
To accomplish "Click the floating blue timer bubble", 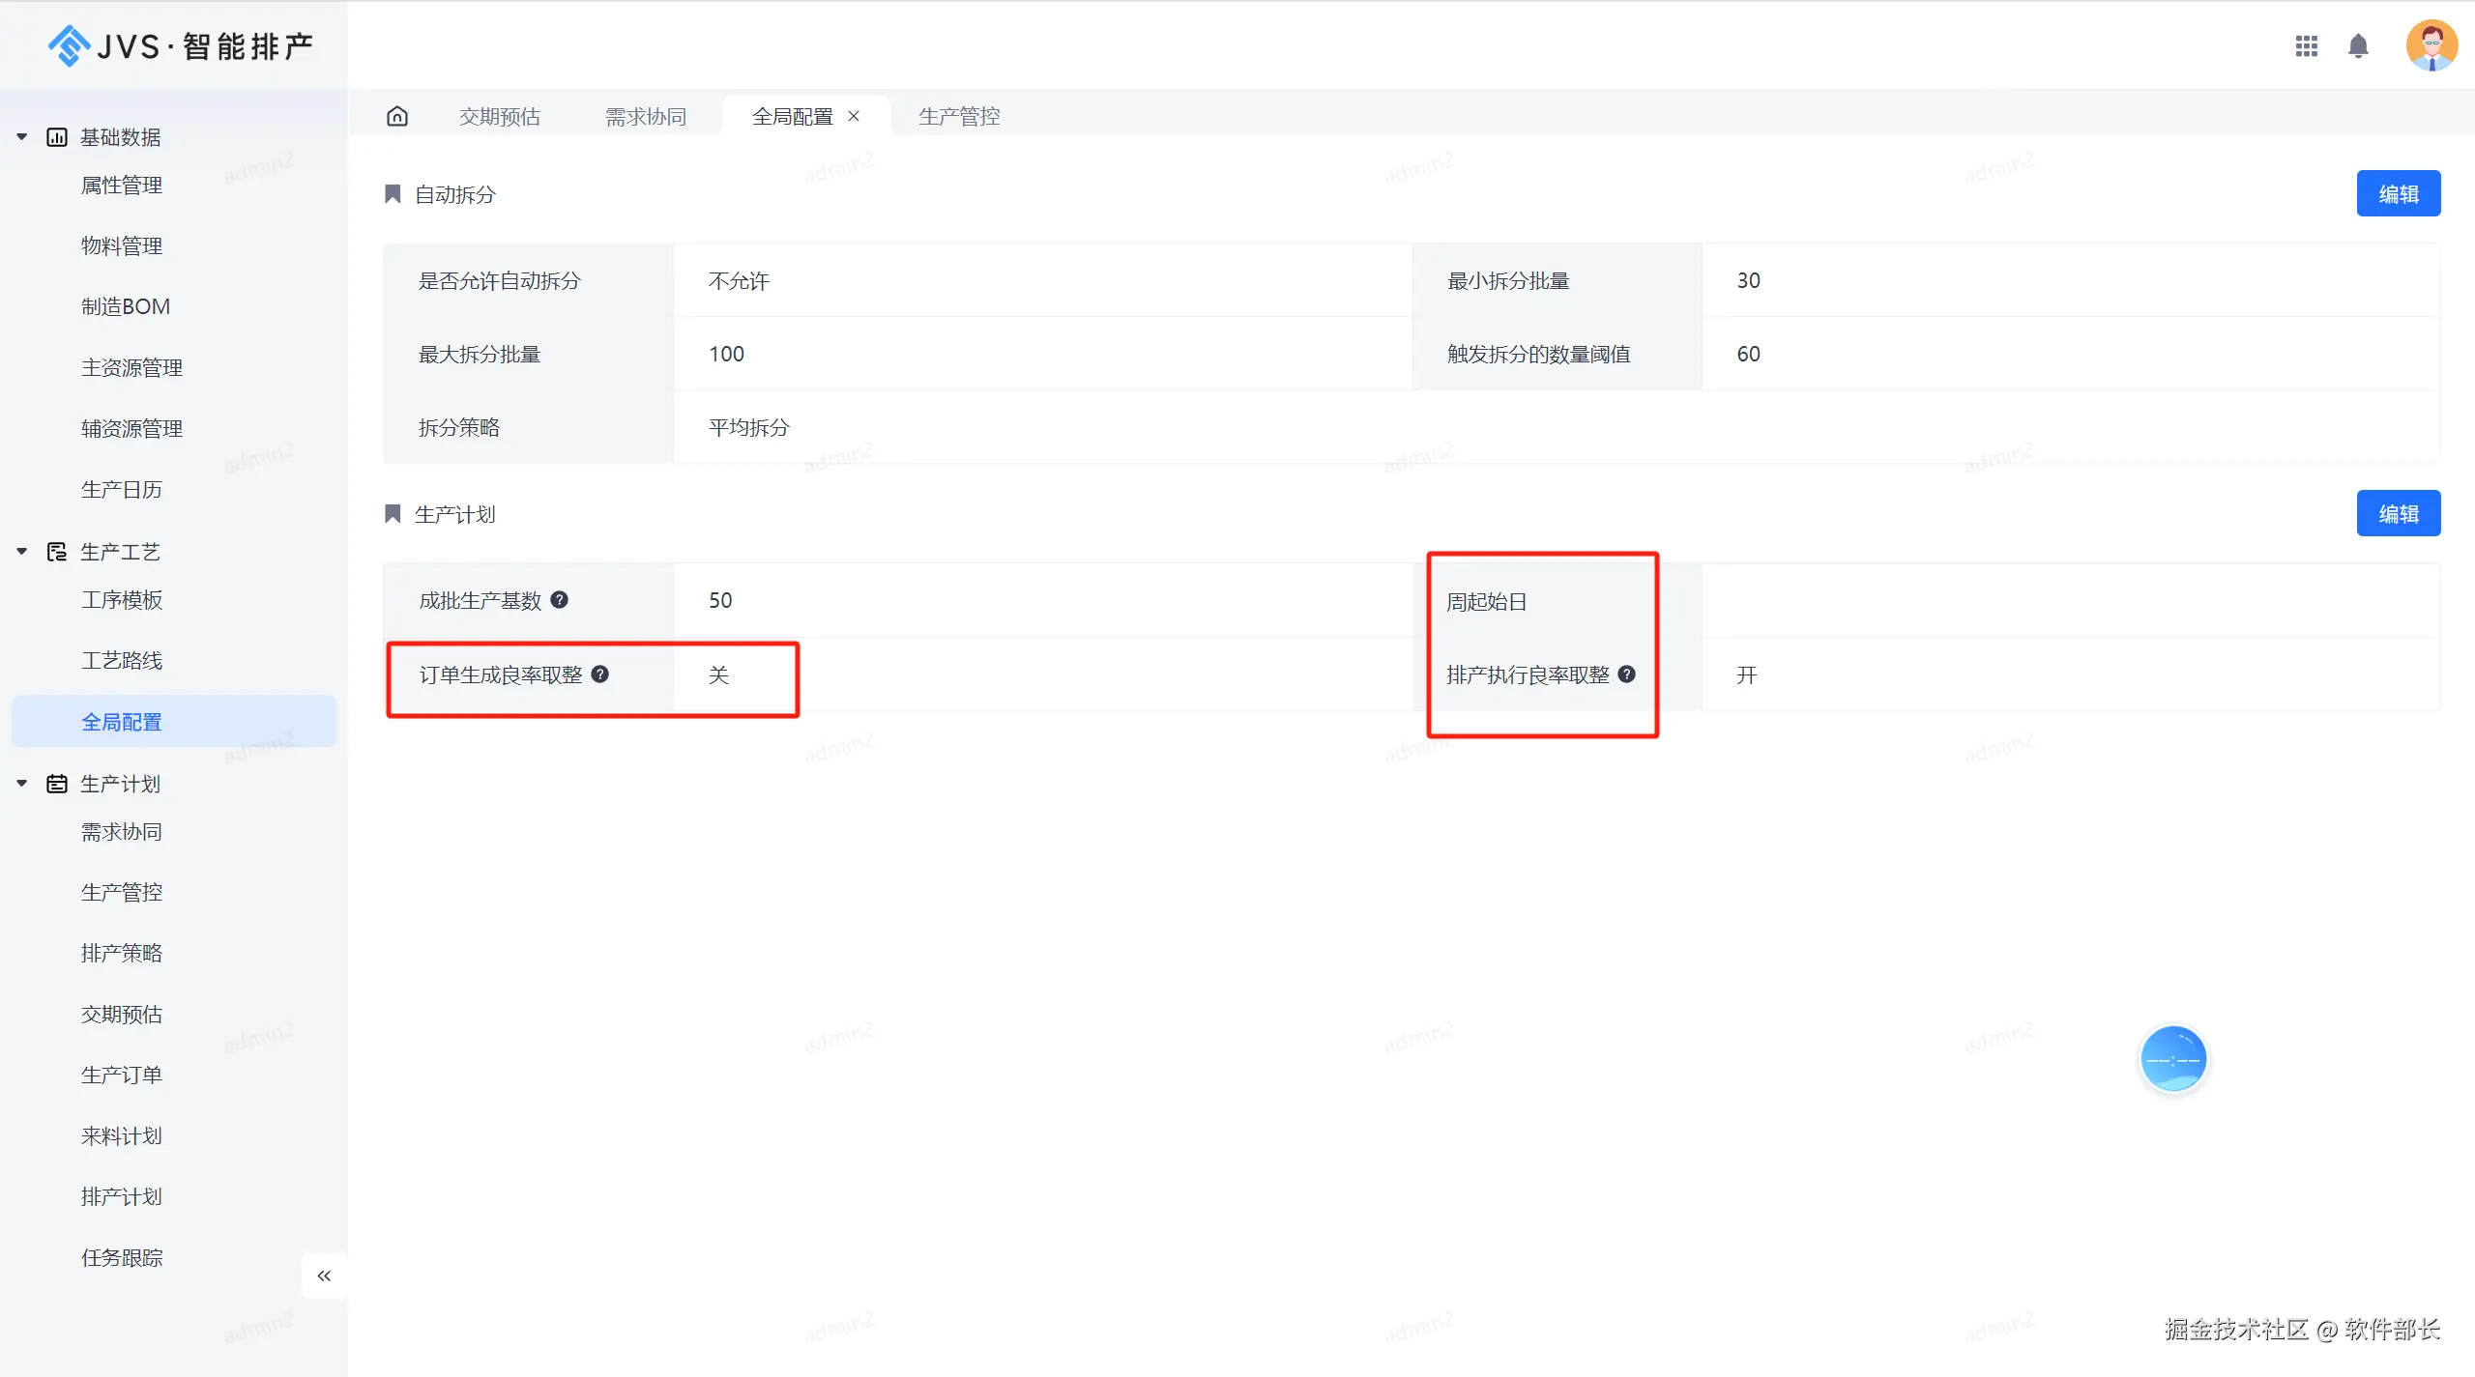I will 2173,1059.
